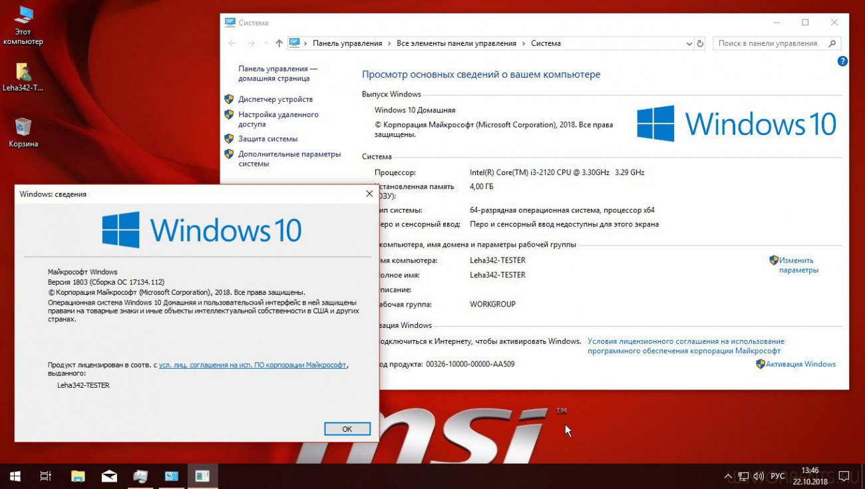Open File Explorer from the taskbar
Image resolution: width=865 pixels, height=489 pixels.
click(x=78, y=476)
